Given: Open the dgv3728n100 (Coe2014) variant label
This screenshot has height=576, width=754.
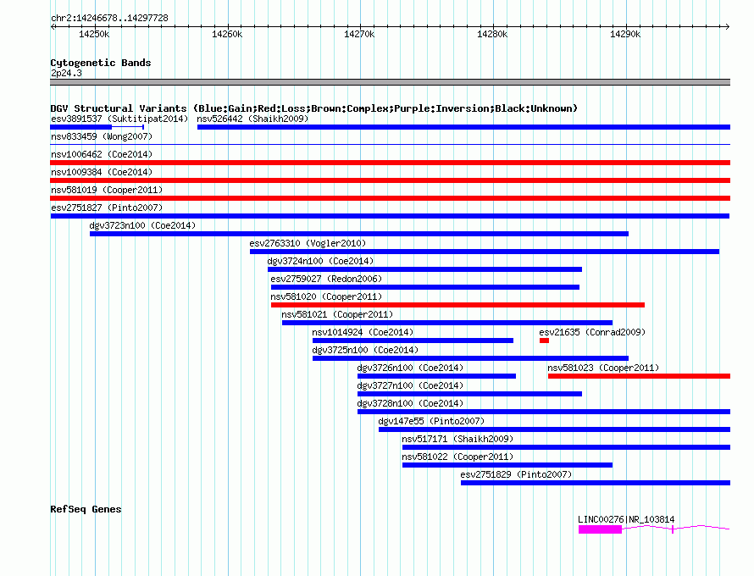Looking at the screenshot, I should tap(410, 403).
